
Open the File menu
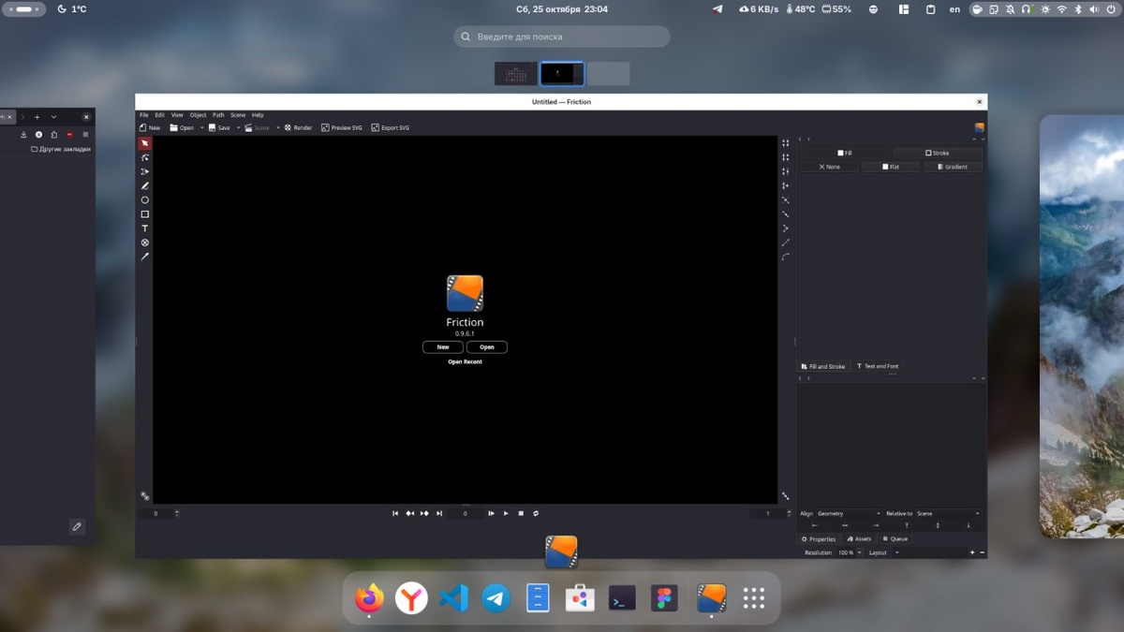144,115
